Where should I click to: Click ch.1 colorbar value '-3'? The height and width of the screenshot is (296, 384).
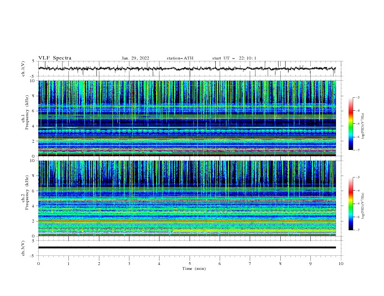[357, 97]
